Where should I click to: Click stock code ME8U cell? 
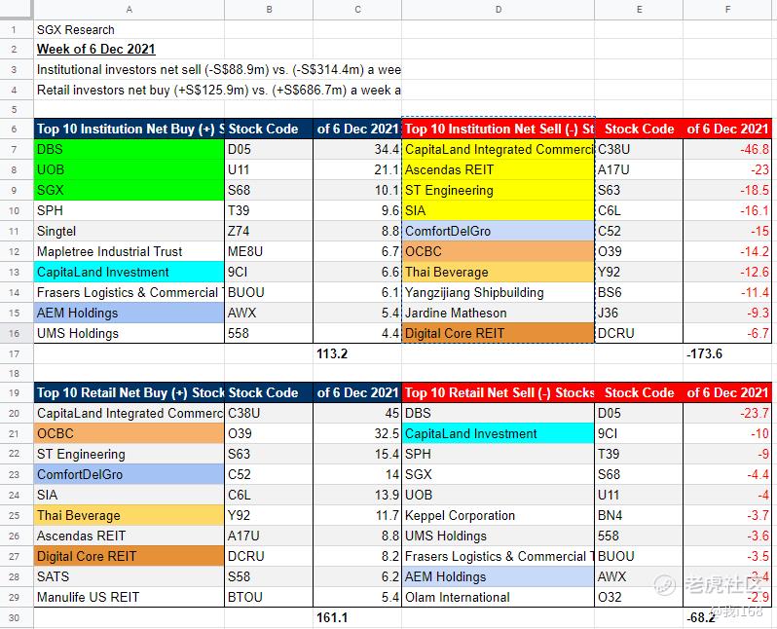[269, 251]
